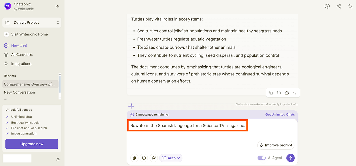Attach a file with the paperclip icon

[134, 158]
